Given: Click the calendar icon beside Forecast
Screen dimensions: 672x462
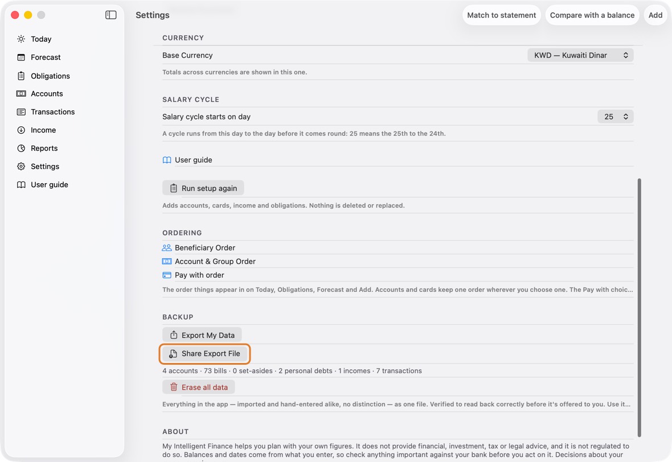Looking at the screenshot, I should click(x=21, y=57).
